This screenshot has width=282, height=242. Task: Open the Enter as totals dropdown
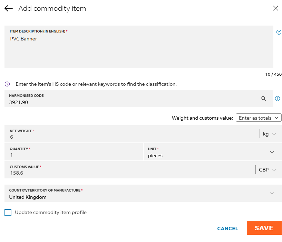click(x=259, y=118)
